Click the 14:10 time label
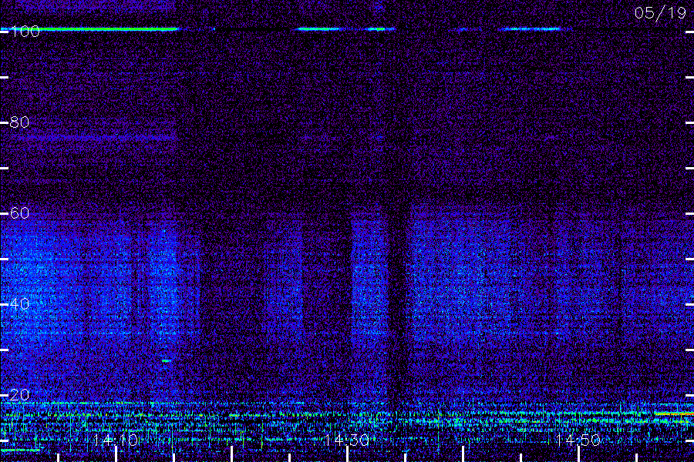Screen dimensions: 694x462 coord(116,440)
